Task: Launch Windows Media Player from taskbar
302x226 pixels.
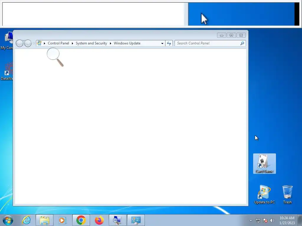Action: pos(62,220)
